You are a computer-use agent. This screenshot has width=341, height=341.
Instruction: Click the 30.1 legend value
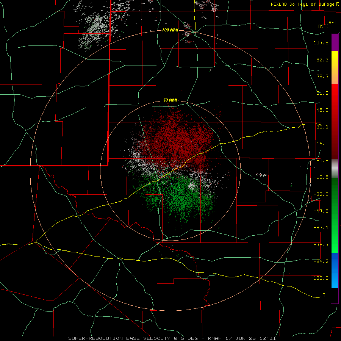click(x=322, y=127)
